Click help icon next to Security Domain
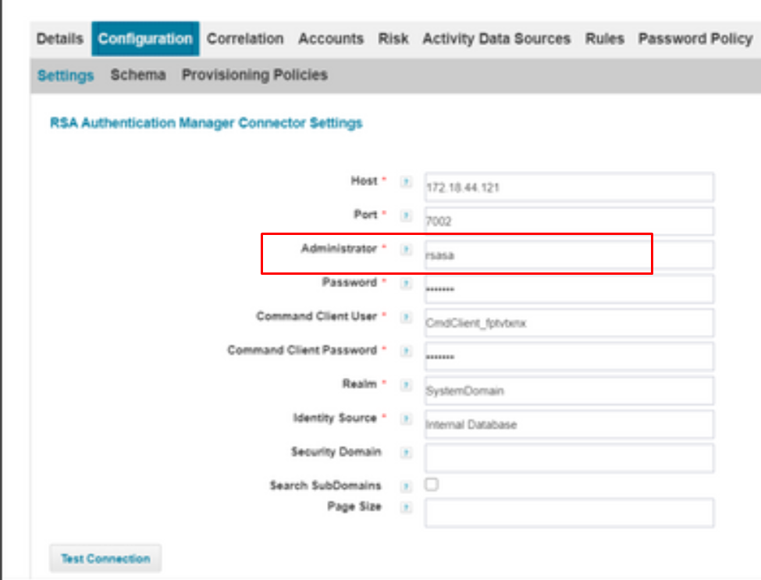 406,453
